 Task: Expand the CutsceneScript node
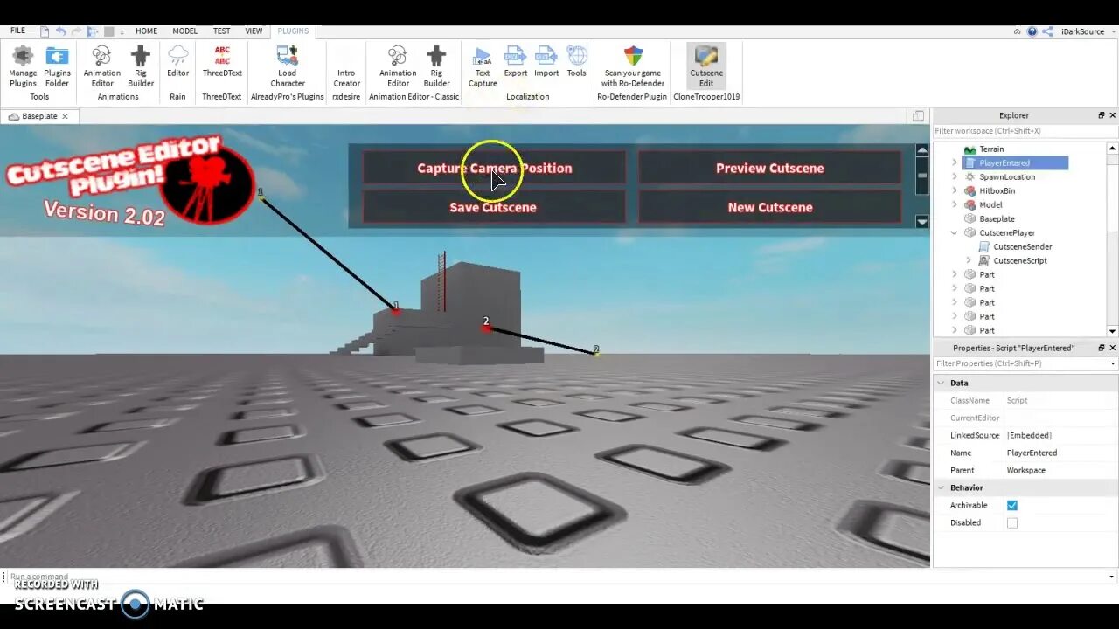point(969,260)
